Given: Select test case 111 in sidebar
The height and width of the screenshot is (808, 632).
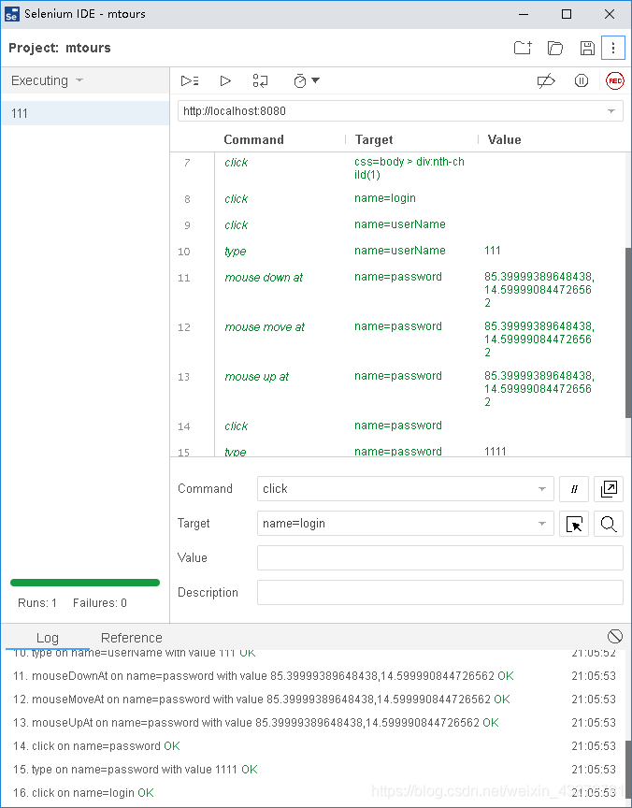Looking at the screenshot, I should [85, 113].
